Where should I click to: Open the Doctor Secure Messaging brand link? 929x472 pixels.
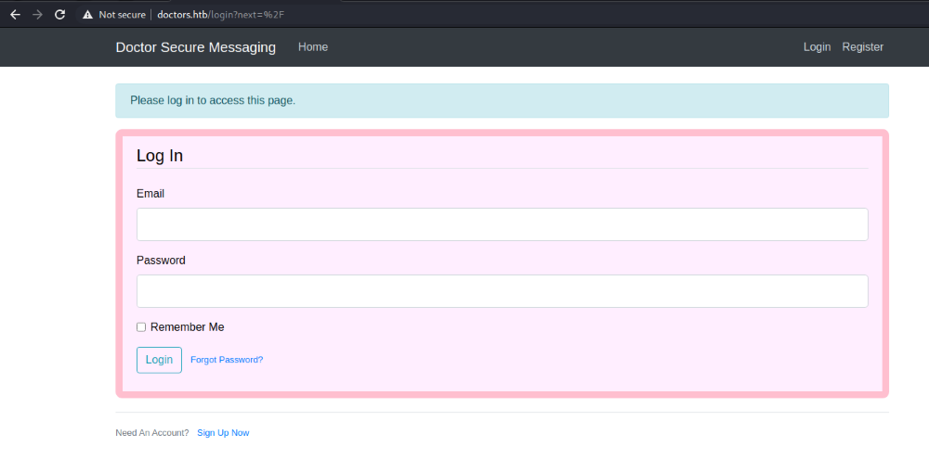tap(195, 47)
